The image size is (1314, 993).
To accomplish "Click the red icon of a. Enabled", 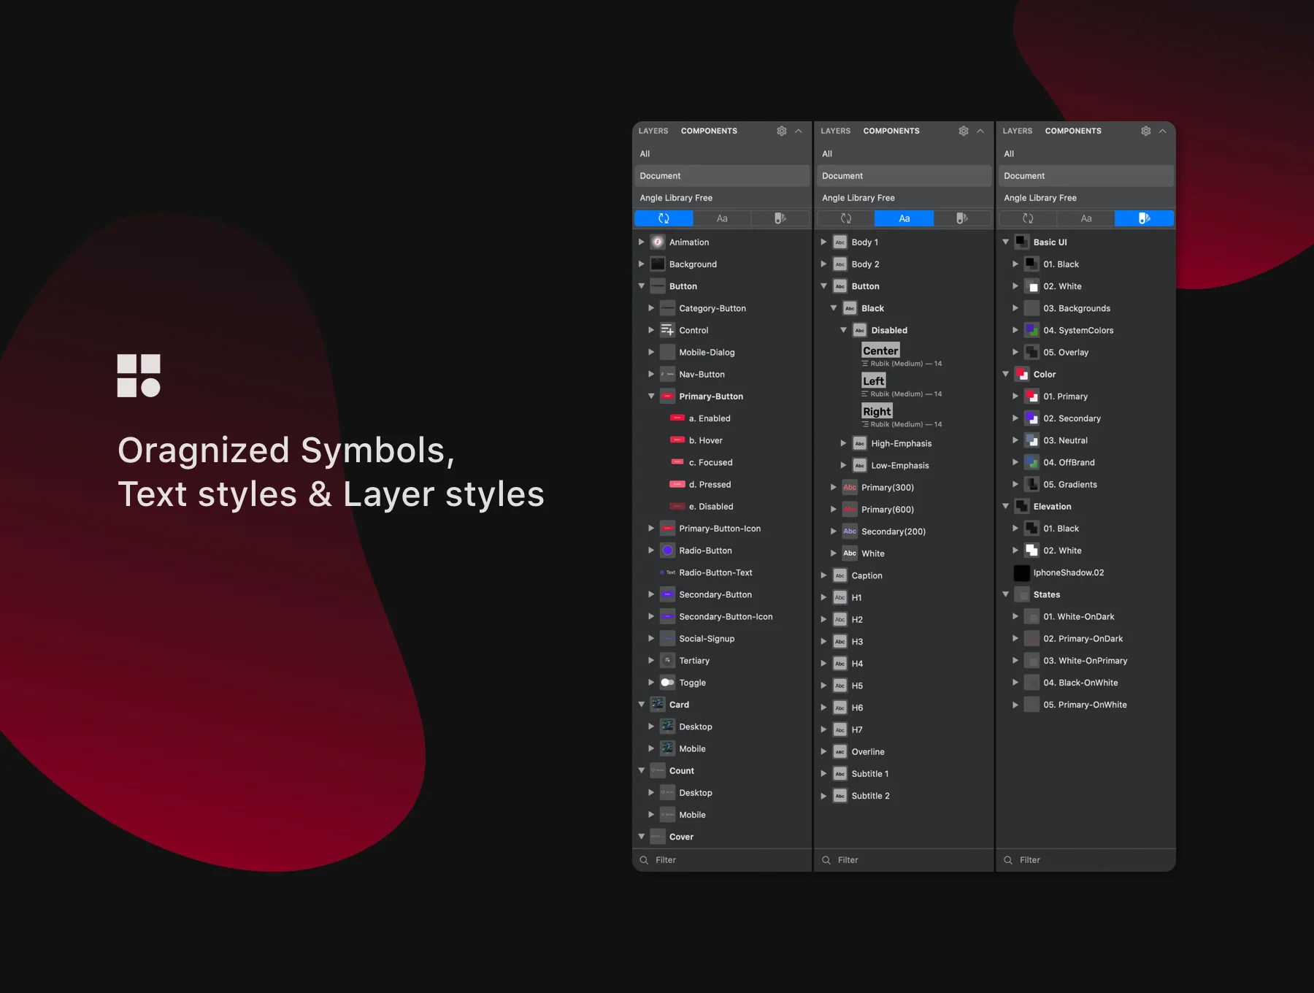I will (677, 418).
